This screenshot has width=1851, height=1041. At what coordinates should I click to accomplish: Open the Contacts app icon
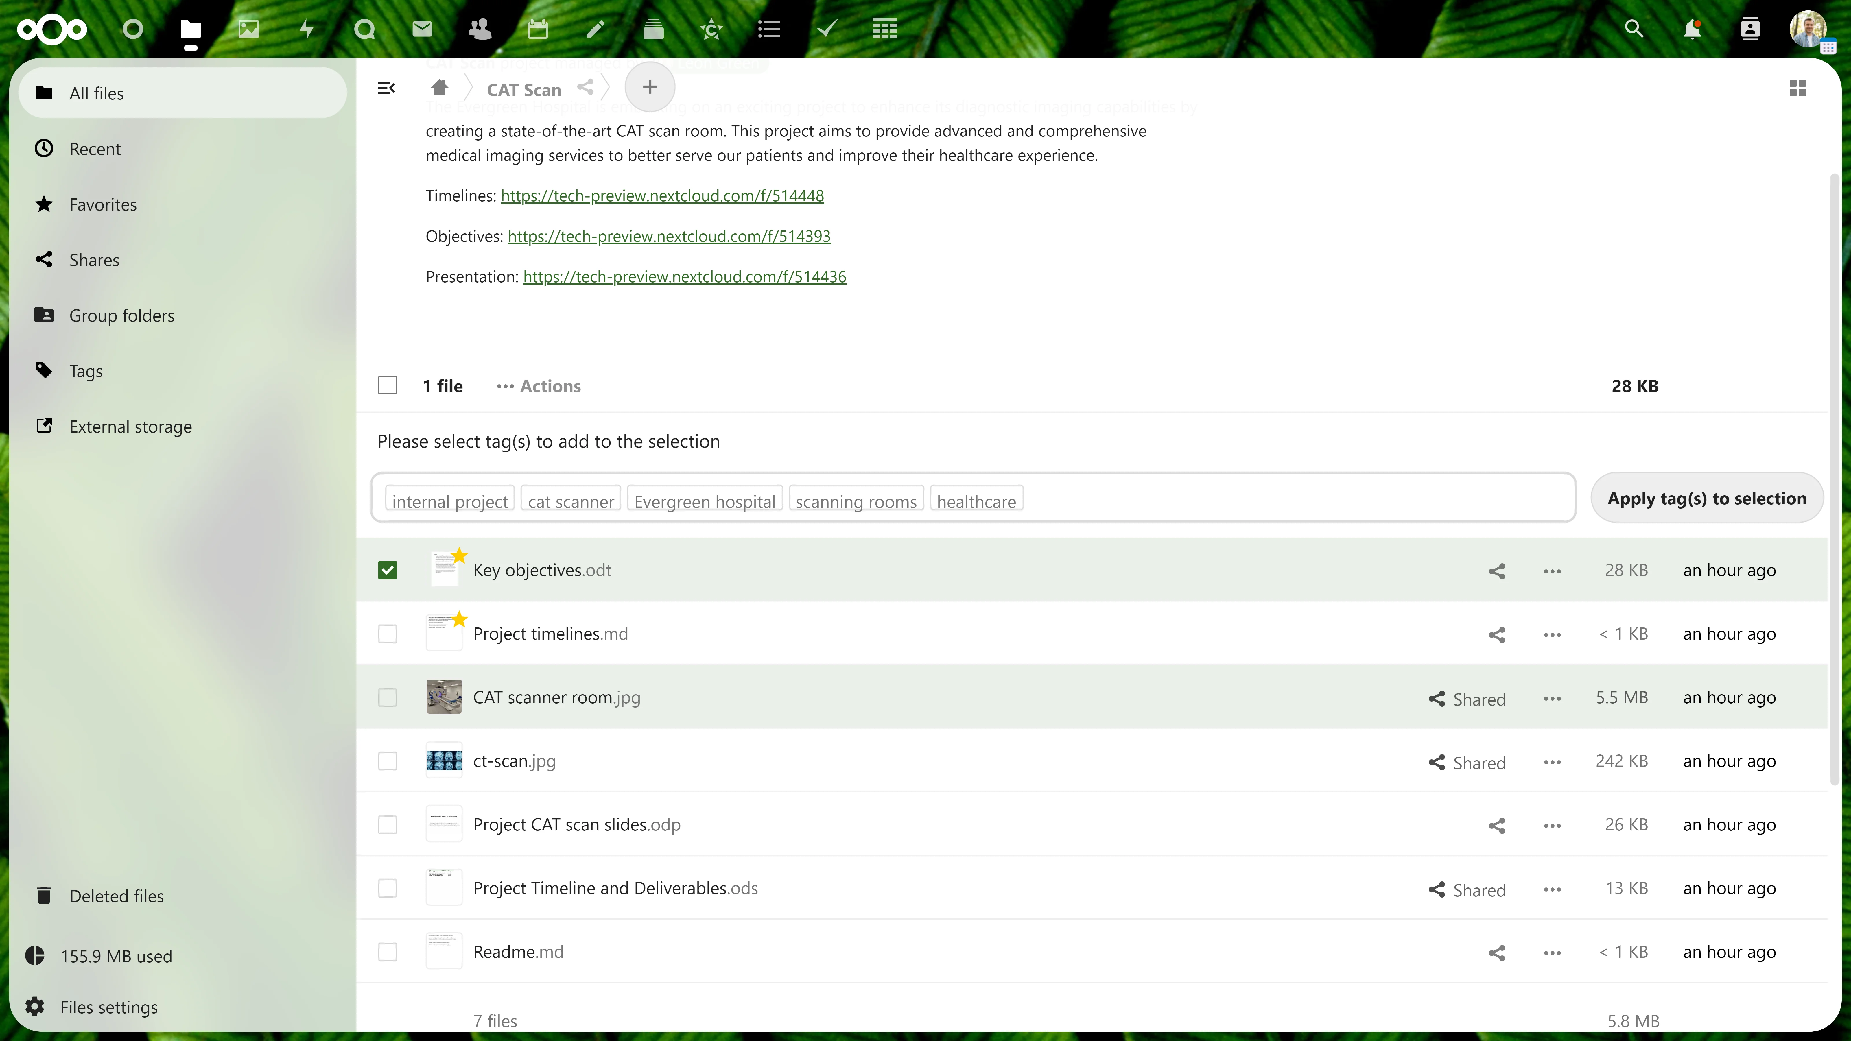tap(480, 29)
